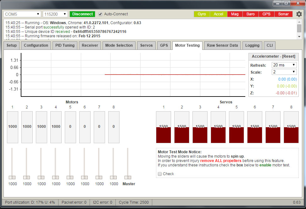Click the green Disconnect button
Viewport: 306px width, 209px height.
(82, 14)
